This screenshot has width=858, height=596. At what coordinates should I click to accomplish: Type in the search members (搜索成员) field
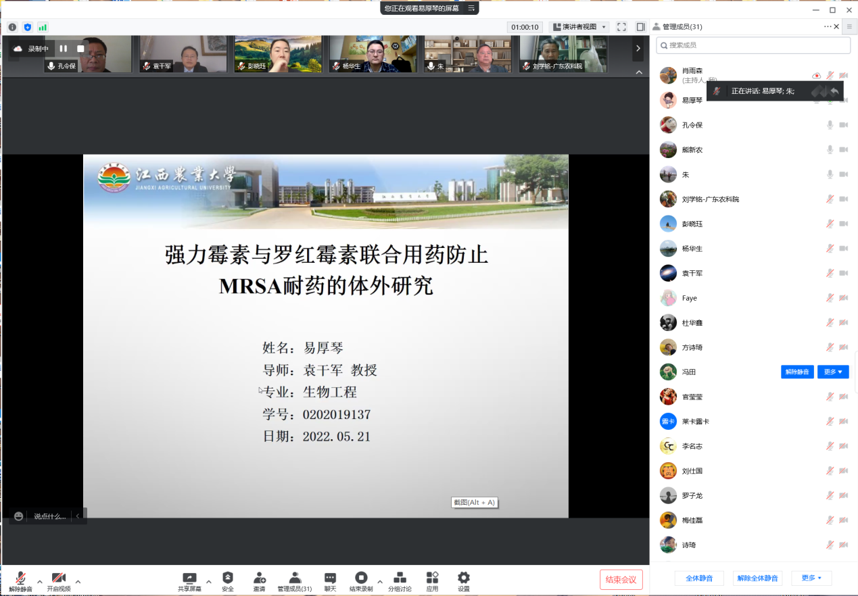pyautogui.click(x=754, y=45)
